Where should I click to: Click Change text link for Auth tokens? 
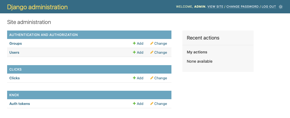pyautogui.click(x=160, y=104)
